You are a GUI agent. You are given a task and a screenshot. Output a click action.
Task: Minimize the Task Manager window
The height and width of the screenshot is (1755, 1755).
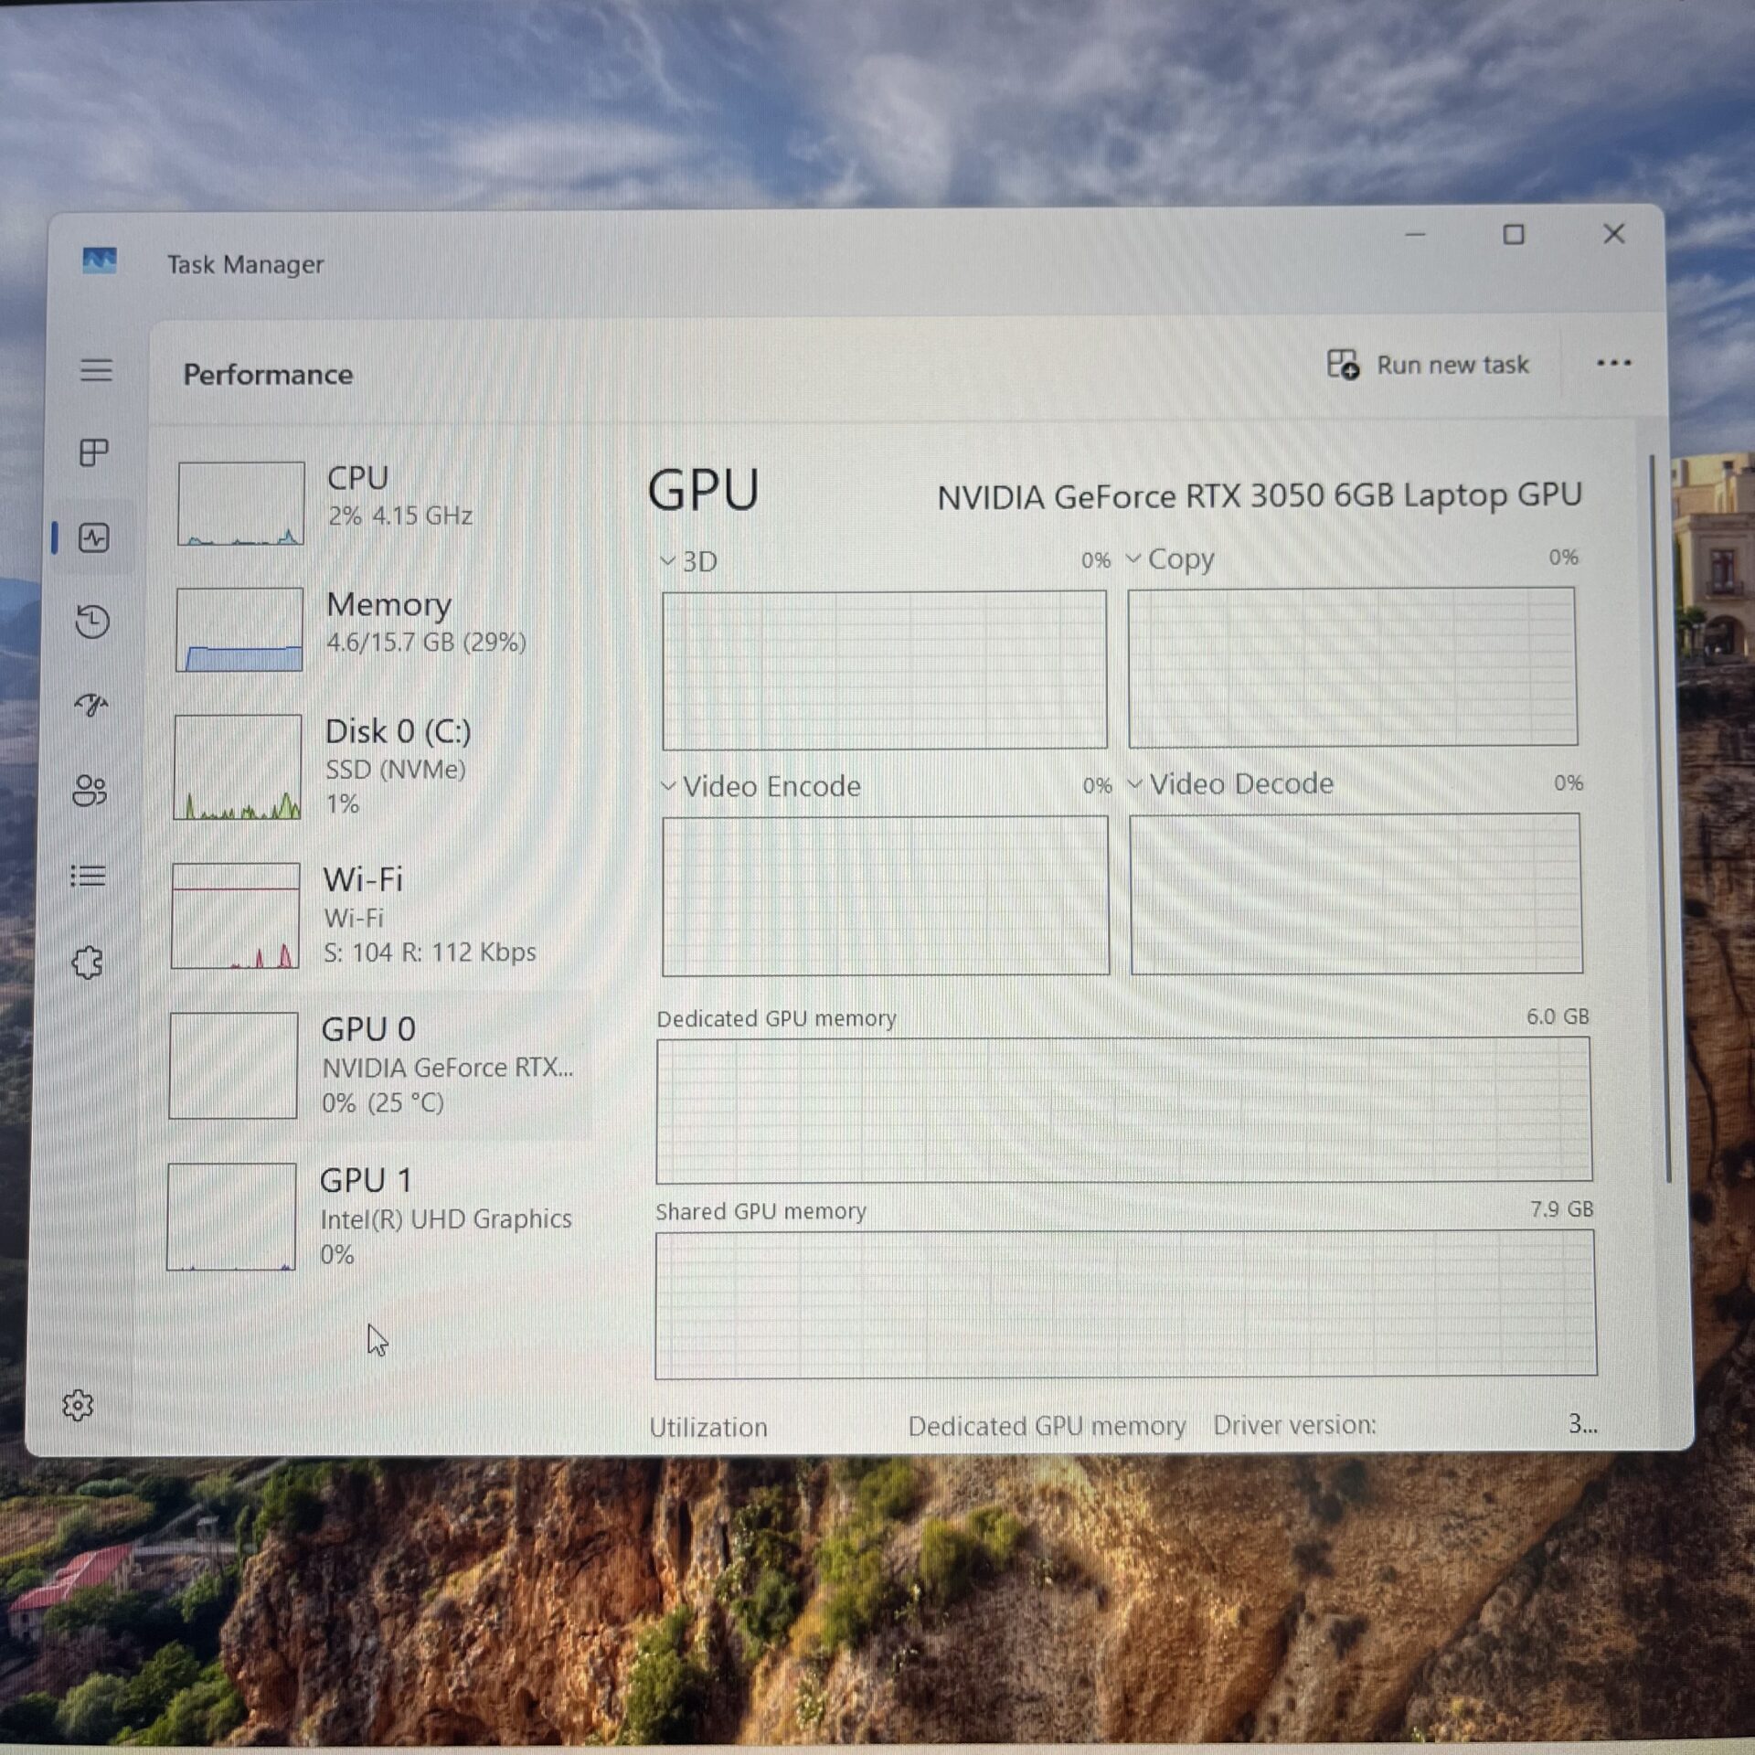pyautogui.click(x=1415, y=235)
